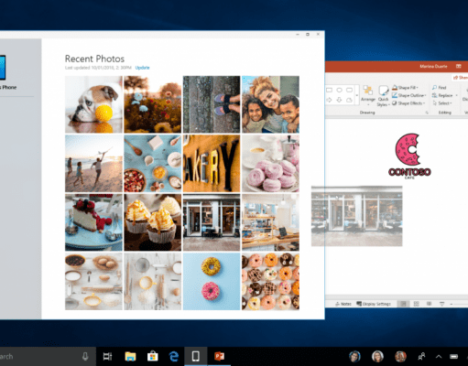468x366 pixels.
Task: Select the family selfie photo
Action: 270,104
